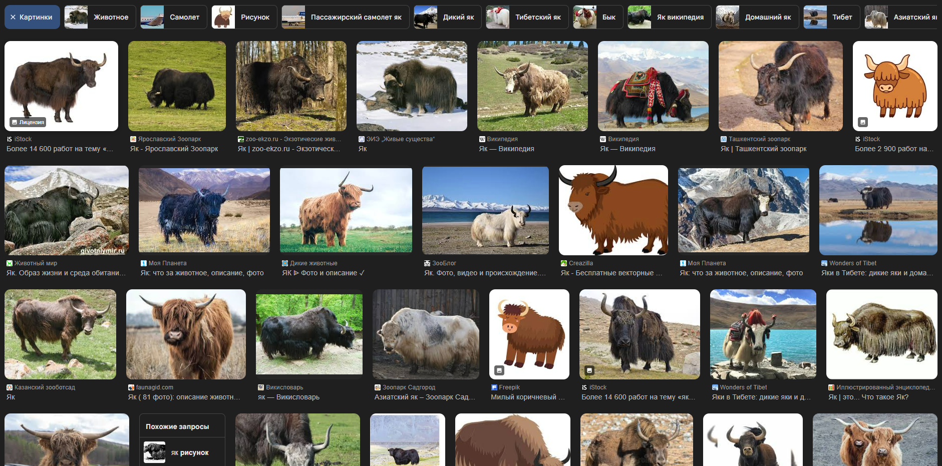
Task: Open the link 'Як - Бесплатные векторные ...'
Action: (611, 273)
